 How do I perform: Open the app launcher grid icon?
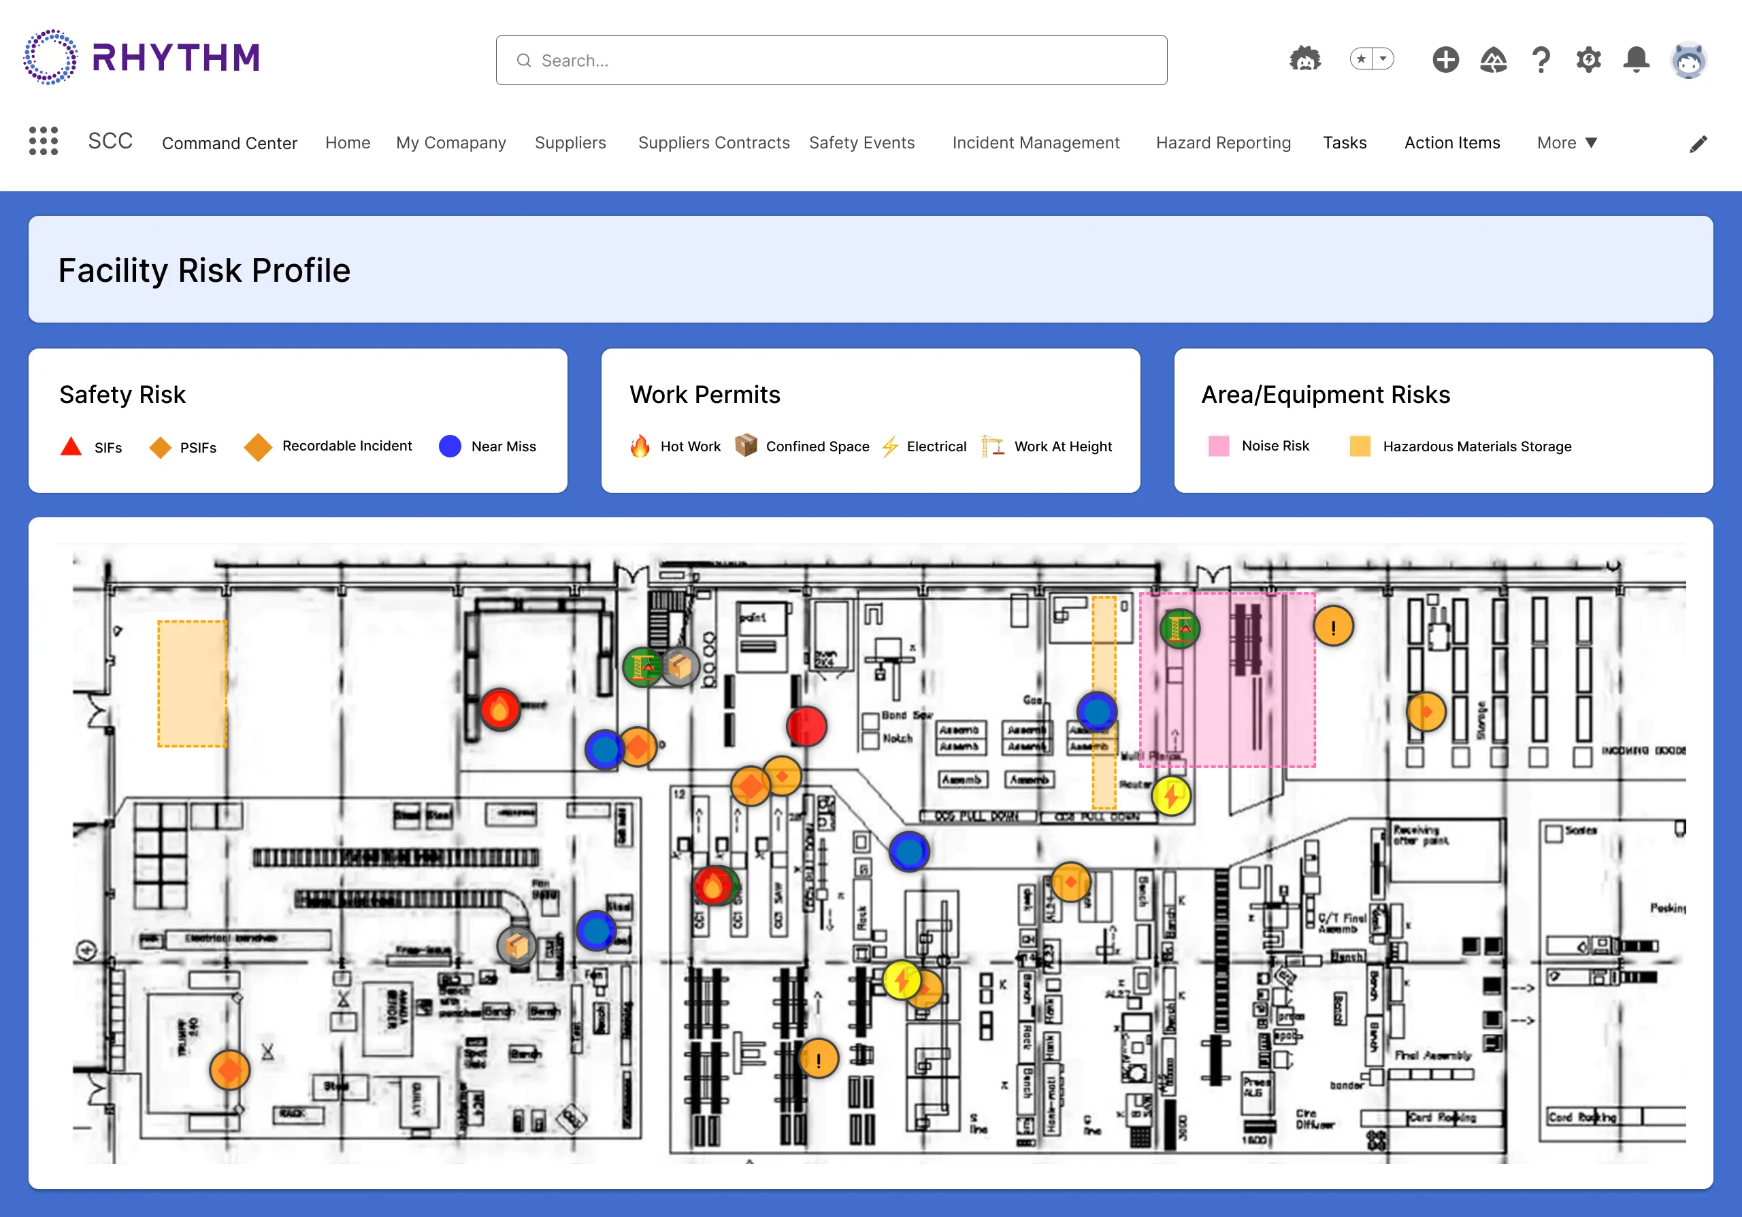(44, 142)
